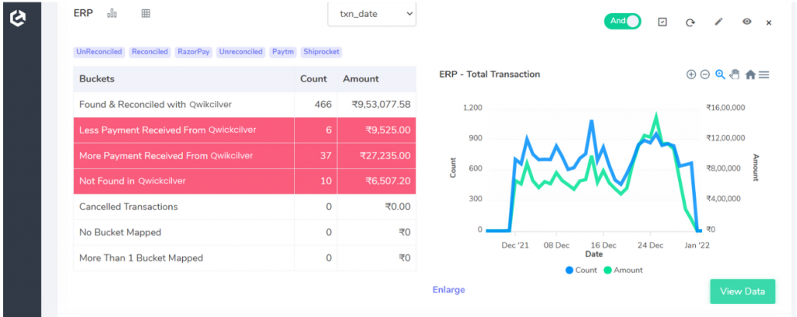Zoom out on the chart
Screen dimensions: 797x317
point(705,75)
